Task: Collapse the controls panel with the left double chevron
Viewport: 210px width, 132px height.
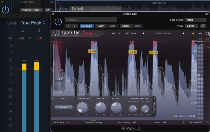Action: tap(53, 99)
